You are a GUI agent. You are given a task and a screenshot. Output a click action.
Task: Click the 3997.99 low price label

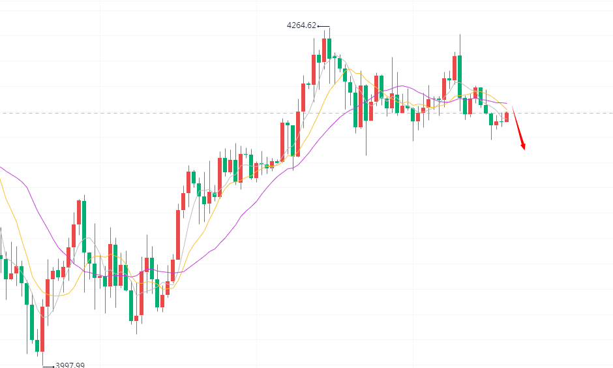[70, 365]
